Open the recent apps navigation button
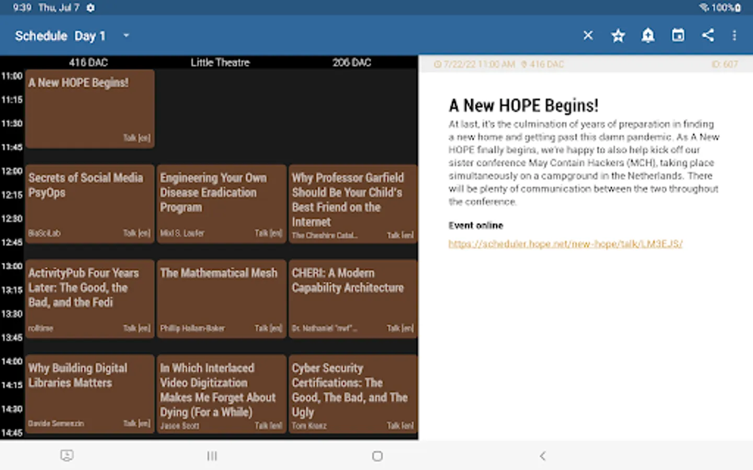 [x=212, y=456]
